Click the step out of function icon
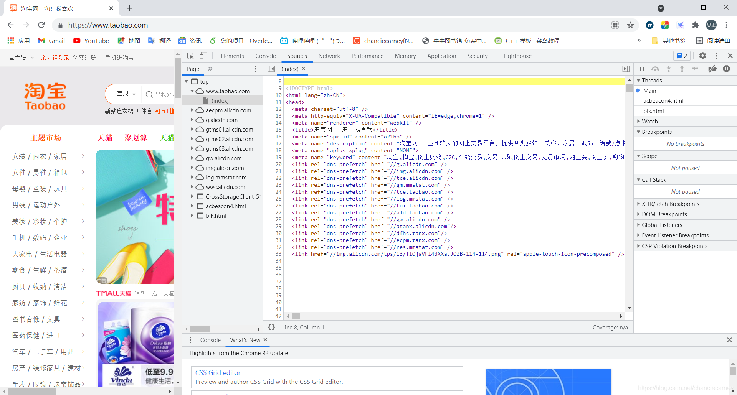The width and height of the screenshot is (737, 395). (682, 69)
